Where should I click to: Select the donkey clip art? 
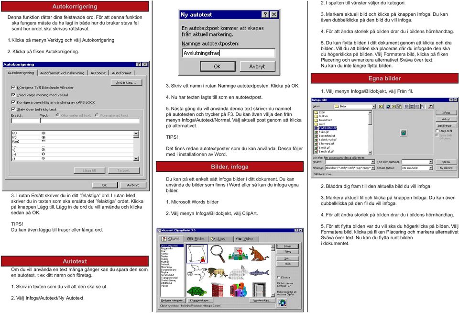259,254
